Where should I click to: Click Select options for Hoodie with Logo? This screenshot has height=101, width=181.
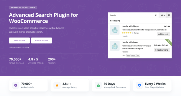tap(162, 50)
